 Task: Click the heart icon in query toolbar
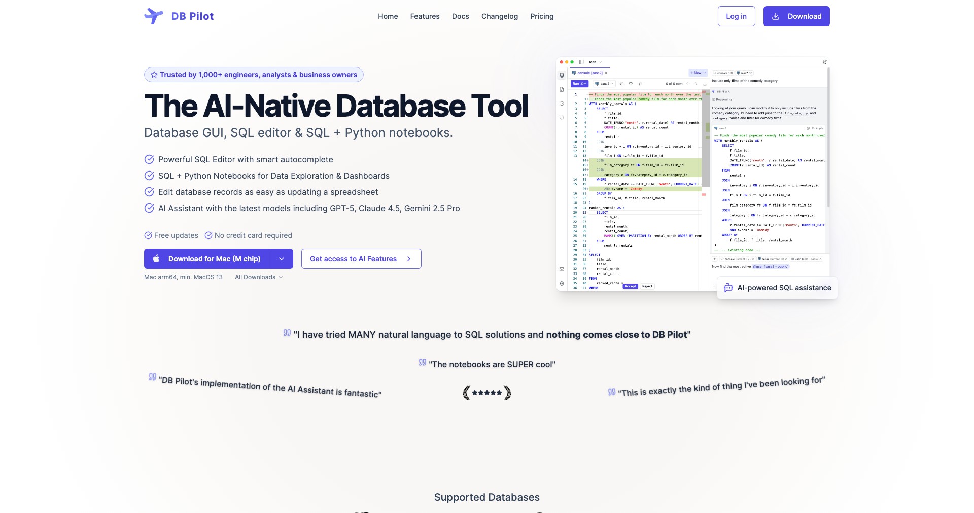631,84
